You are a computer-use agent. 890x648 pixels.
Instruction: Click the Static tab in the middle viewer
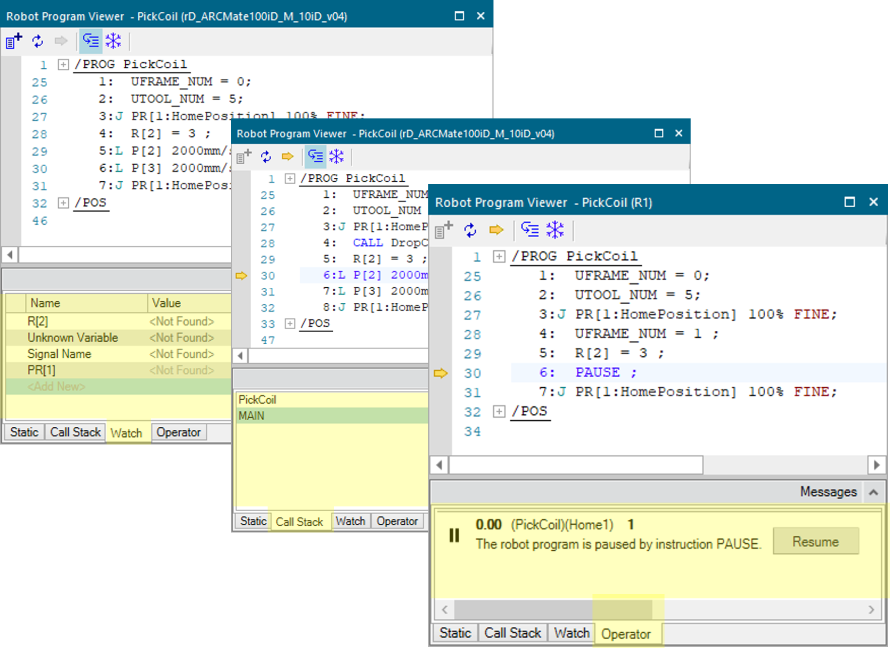tap(253, 521)
